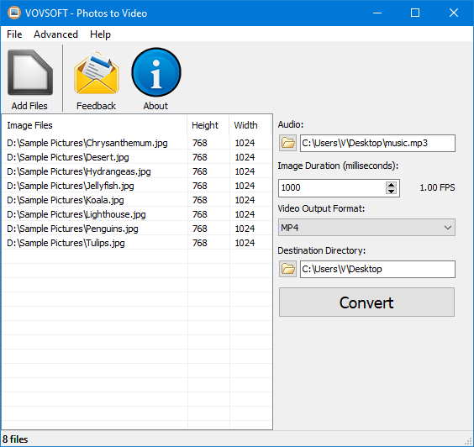Browse destination directory with folder icon

[287, 269]
